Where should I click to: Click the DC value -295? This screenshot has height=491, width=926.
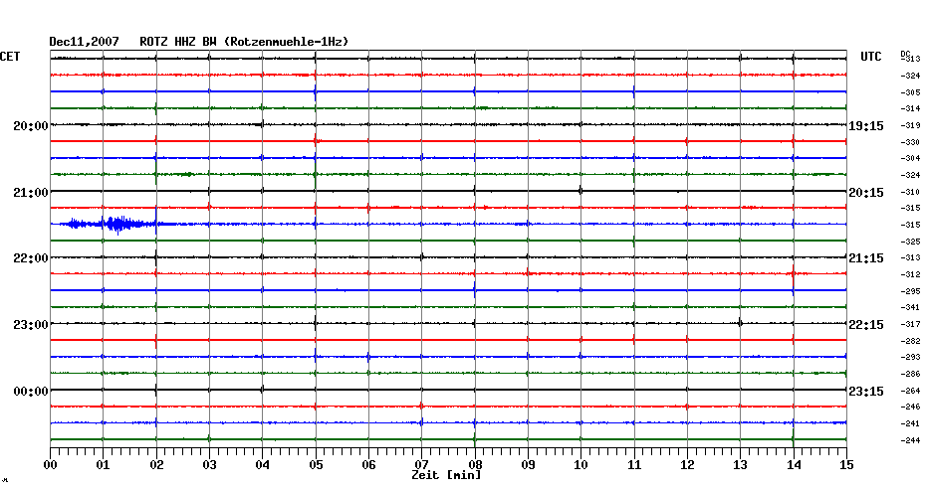(x=910, y=291)
